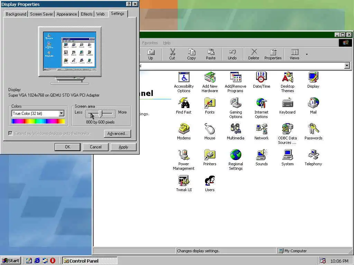Open the Users icon
The width and height of the screenshot is (354, 265).
[210, 184]
